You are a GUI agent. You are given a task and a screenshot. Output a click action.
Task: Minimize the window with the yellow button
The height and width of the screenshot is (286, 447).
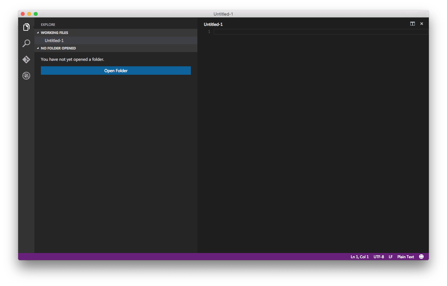[29, 14]
